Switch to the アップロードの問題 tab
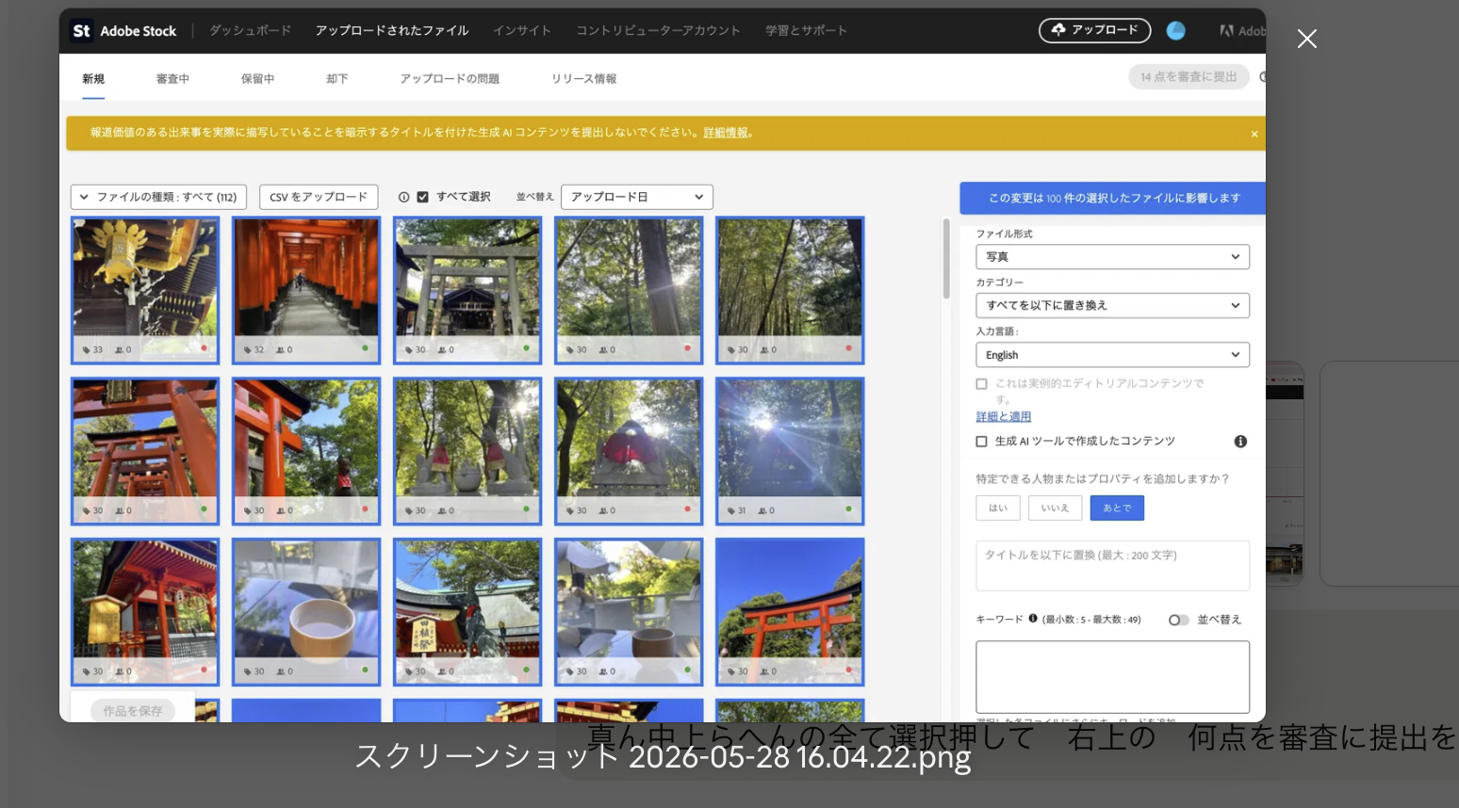 [450, 79]
